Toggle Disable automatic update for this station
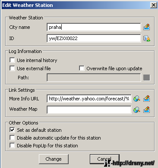 (12, 138)
